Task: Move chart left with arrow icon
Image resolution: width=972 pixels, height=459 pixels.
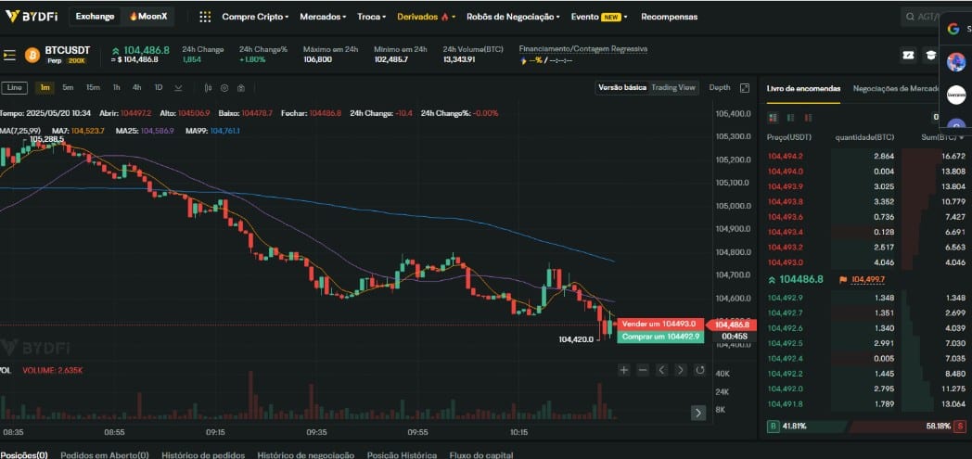Action: pos(661,370)
